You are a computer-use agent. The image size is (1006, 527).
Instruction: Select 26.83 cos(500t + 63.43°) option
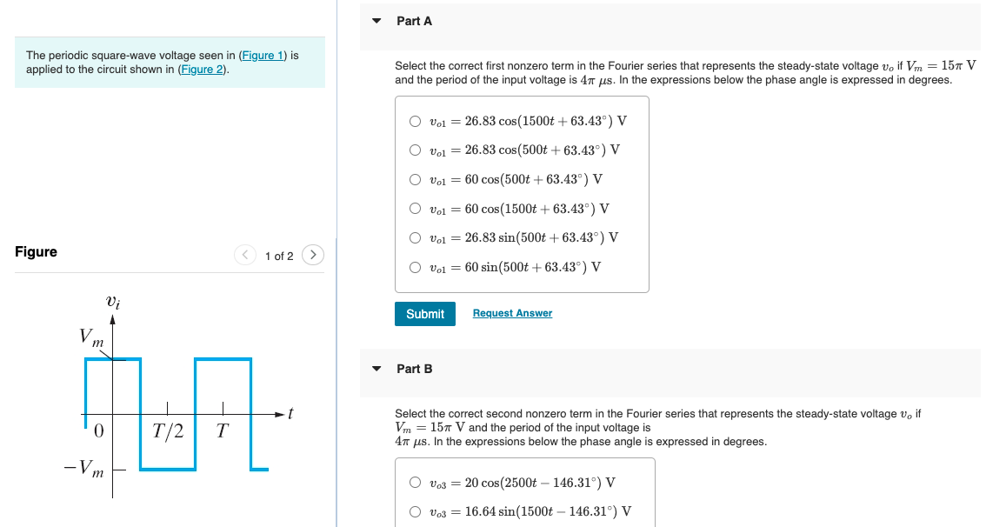coord(415,150)
